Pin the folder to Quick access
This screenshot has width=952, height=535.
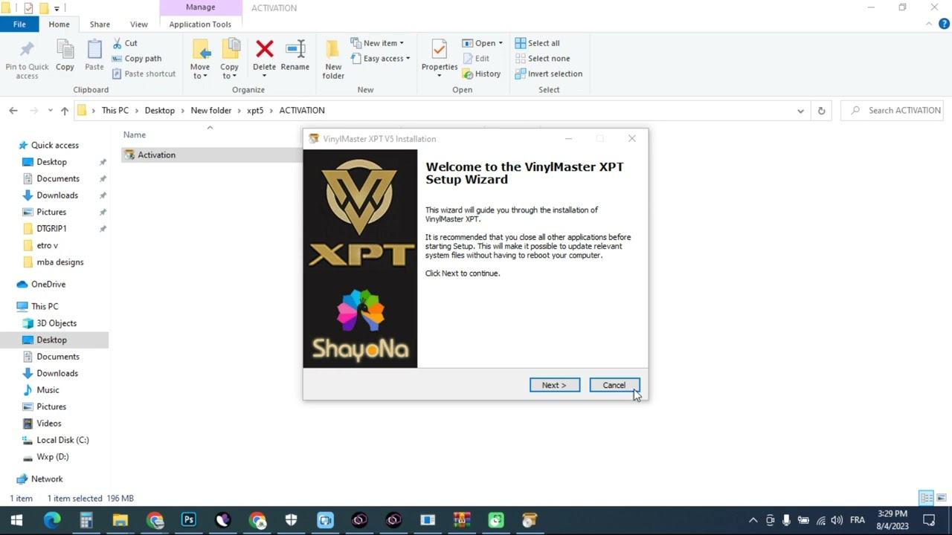pos(27,59)
